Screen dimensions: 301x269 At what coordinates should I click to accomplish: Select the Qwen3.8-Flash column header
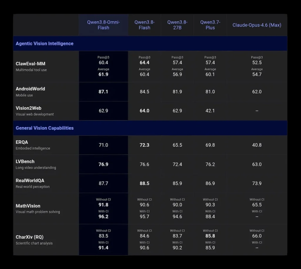tap(144, 25)
